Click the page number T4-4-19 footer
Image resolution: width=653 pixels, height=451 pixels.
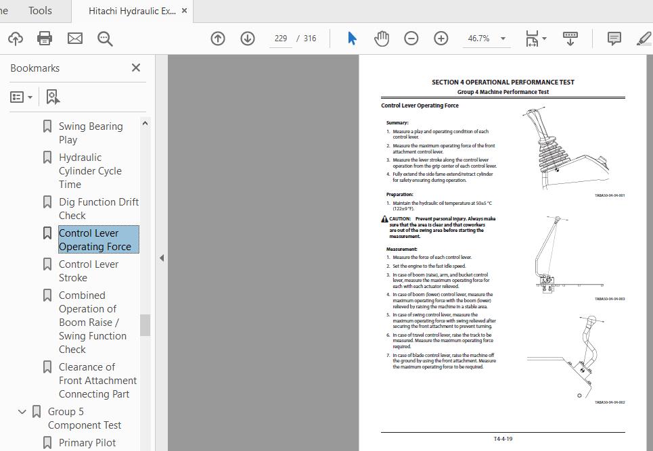503,439
